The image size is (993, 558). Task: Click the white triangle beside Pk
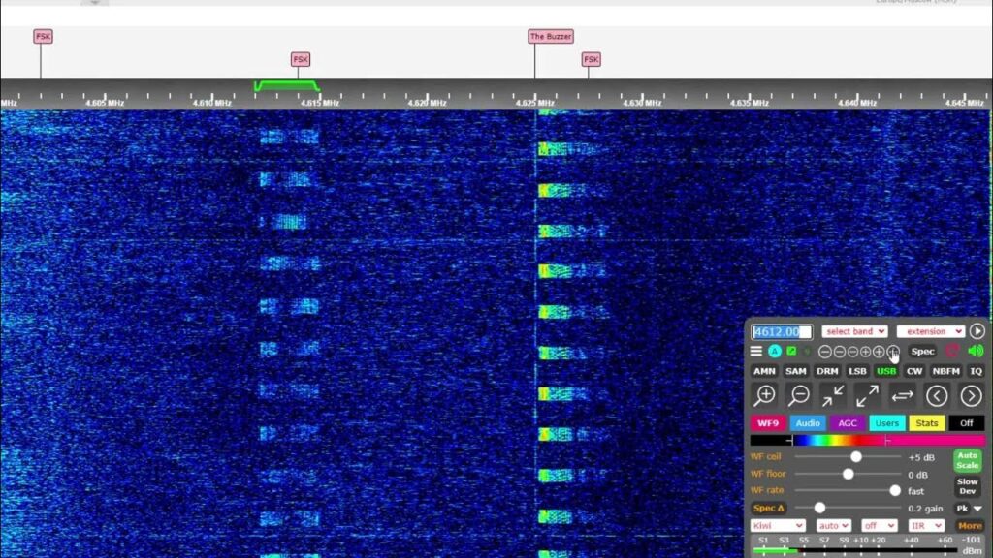coord(978,508)
